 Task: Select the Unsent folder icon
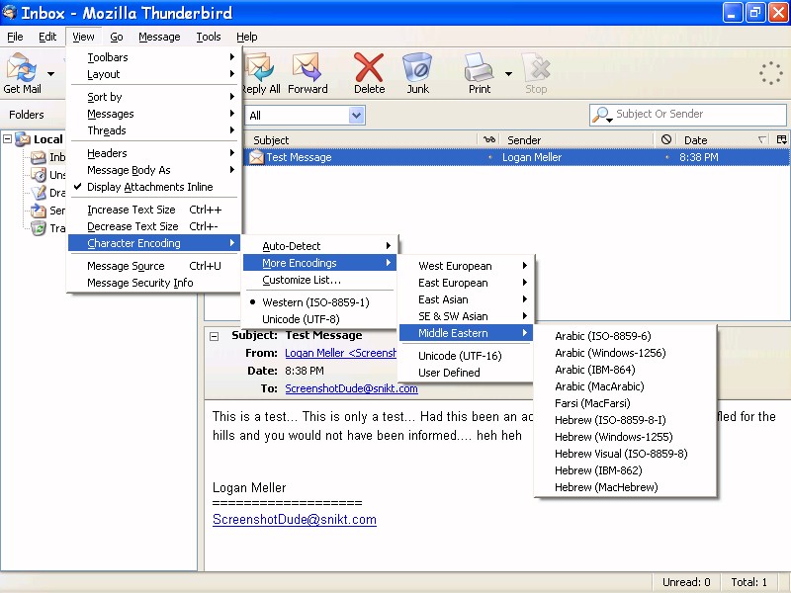39,175
